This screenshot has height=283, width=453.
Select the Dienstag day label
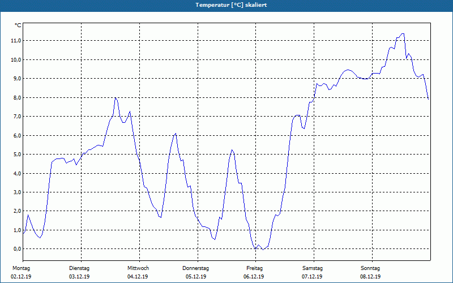[x=79, y=268]
